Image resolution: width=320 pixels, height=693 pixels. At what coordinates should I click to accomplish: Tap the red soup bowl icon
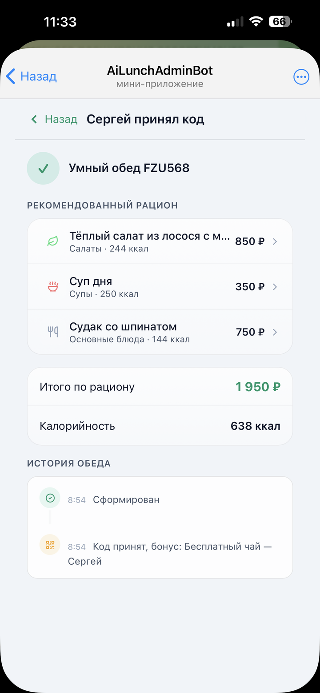pos(53,287)
